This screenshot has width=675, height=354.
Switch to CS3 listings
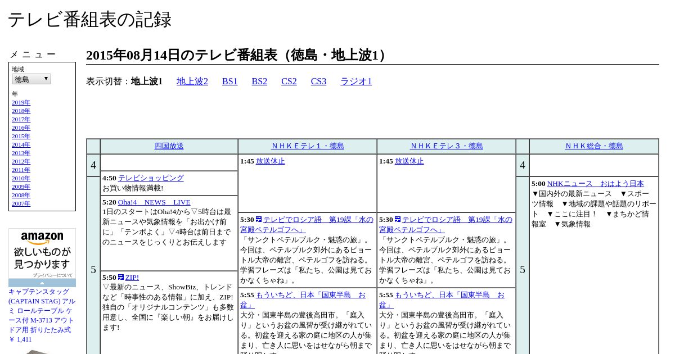tap(318, 81)
